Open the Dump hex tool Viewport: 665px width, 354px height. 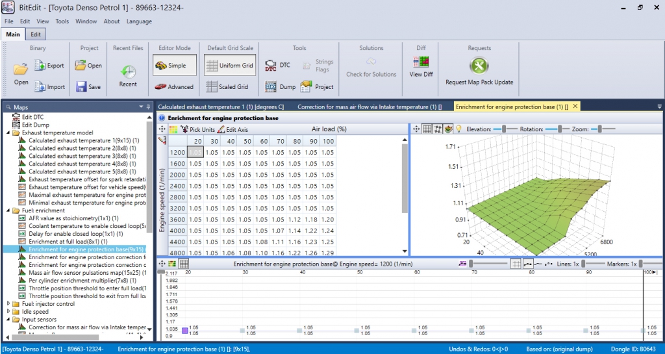pos(280,86)
